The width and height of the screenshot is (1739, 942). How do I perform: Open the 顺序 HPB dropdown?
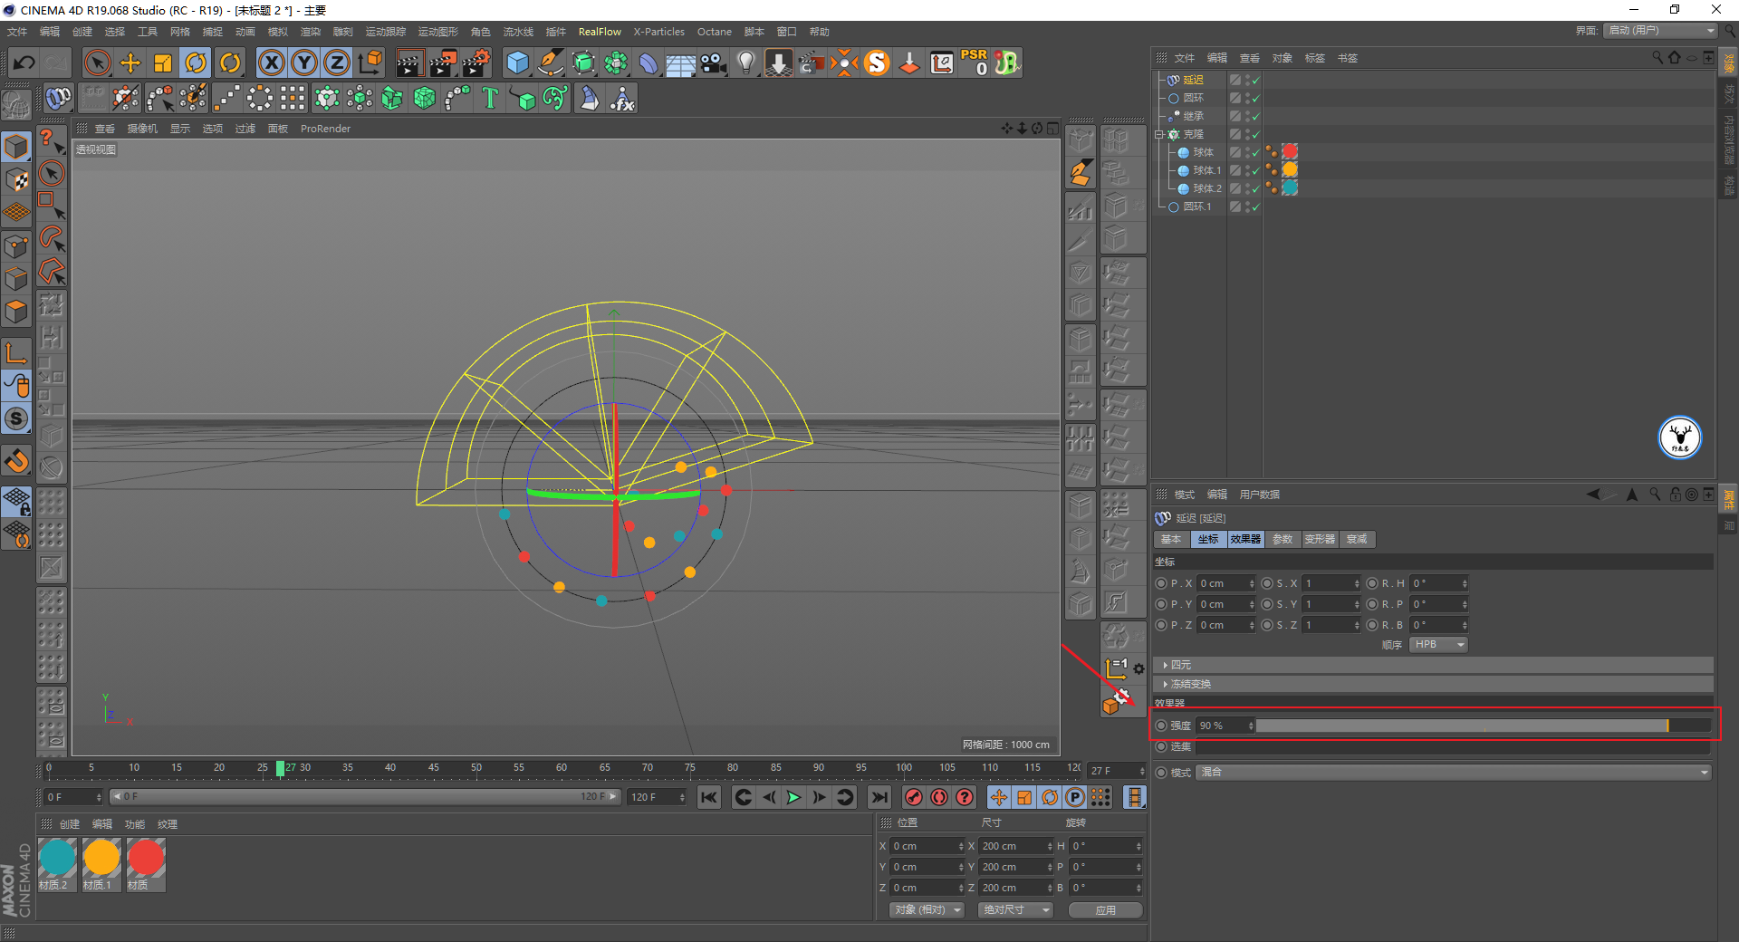coord(1438,645)
